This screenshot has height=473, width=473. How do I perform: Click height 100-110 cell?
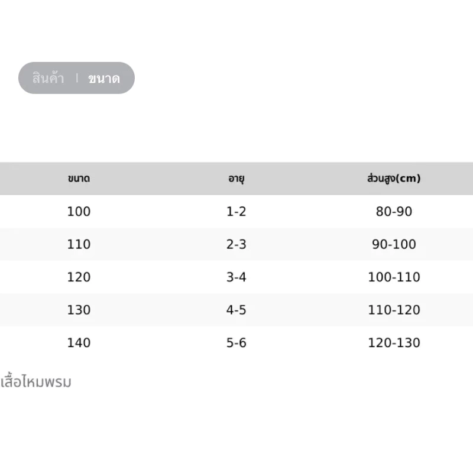coord(394,277)
